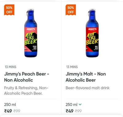Viewport: 123px width, 117px height.
Task: Open Jimmy's Peach Beer - Non Alcoholic title
Action: (27, 77)
